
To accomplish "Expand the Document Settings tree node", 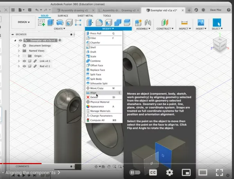I will click(x=19, y=46).
